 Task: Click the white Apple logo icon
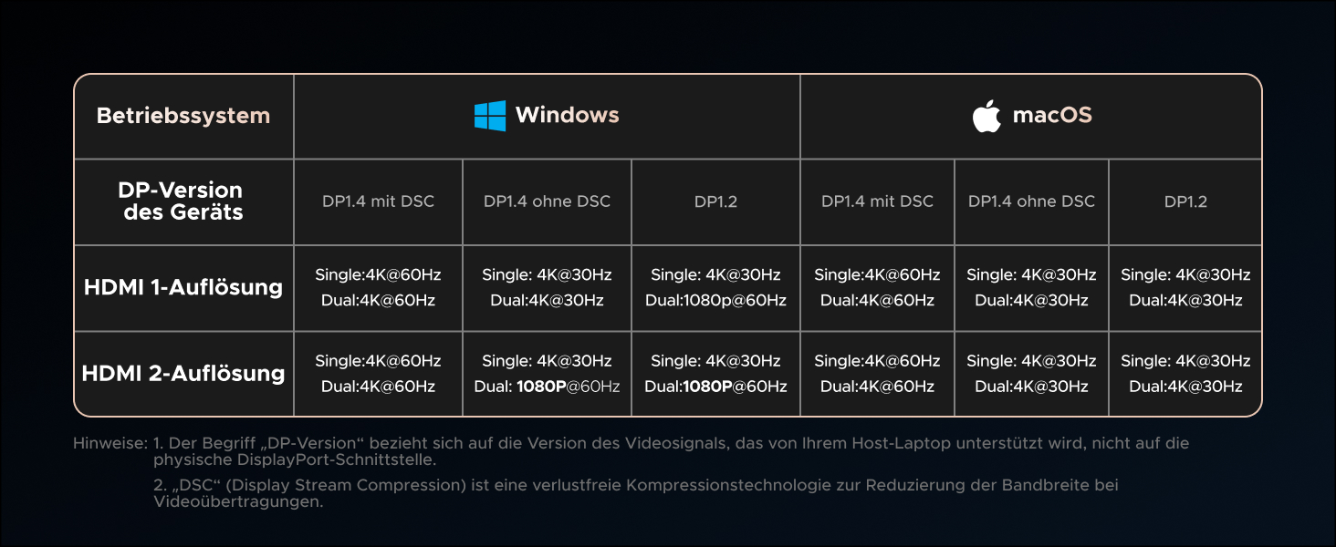pos(986,117)
